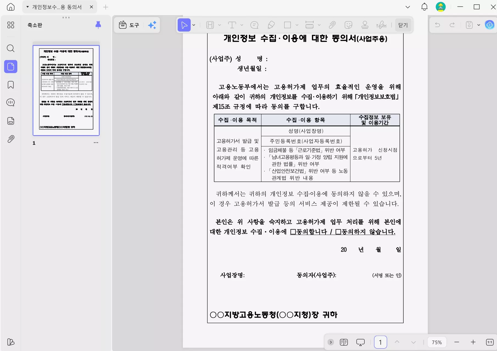Click the 닫기 close toolbar button
This screenshot has height=351, width=497.
coord(403,25)
